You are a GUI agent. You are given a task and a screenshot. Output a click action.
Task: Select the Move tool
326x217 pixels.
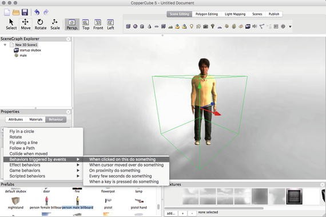pyautogui.click(x=26, y=25)
